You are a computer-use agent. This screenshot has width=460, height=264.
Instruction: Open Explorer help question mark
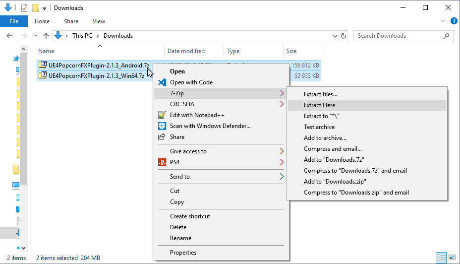454,21
